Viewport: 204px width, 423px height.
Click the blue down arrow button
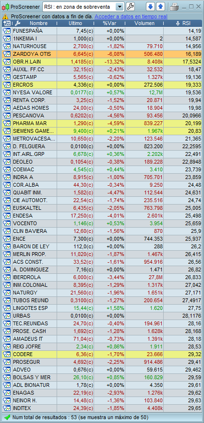150,6
